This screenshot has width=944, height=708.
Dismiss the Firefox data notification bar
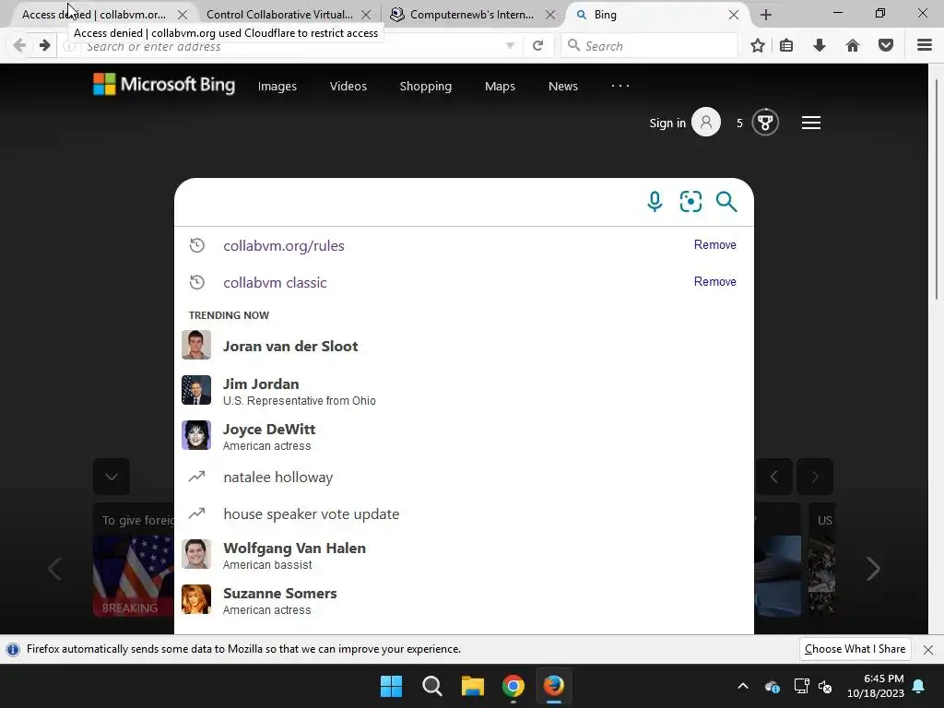(928, 650)
